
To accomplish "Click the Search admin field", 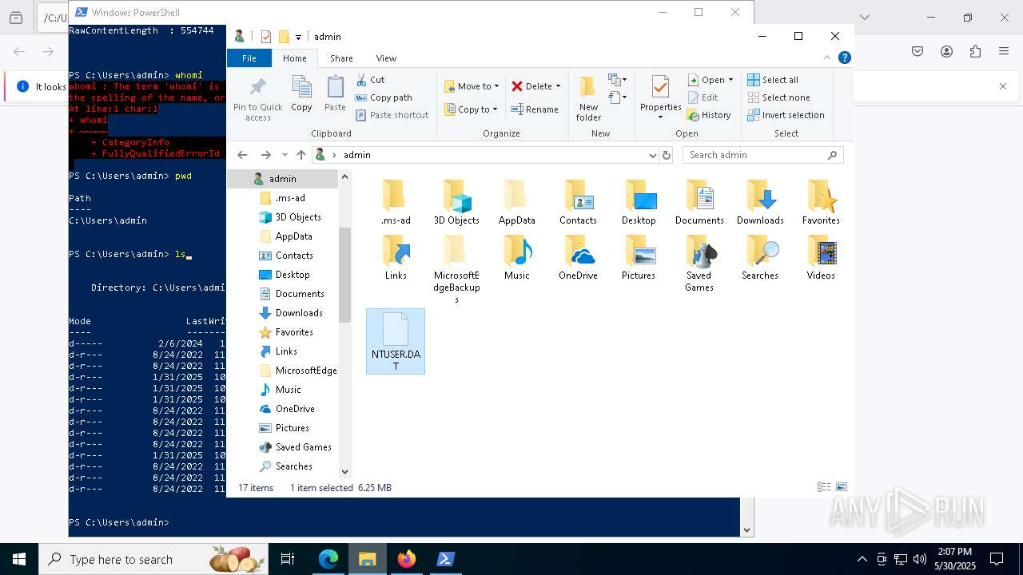I will point(762,155).
